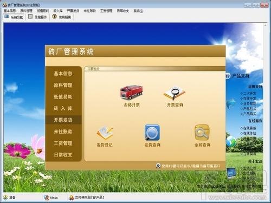The image size is (271, 203).
Task: Click the right vertical scrollbar down arrow
Action: pos(266,190)
